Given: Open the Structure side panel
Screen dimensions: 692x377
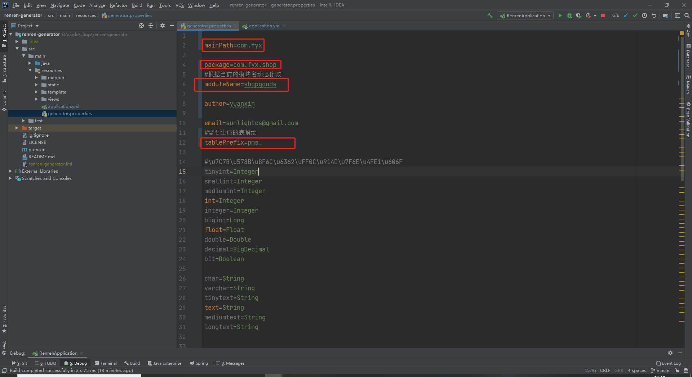Looking at the screenshot, I should tap(4, 68).
